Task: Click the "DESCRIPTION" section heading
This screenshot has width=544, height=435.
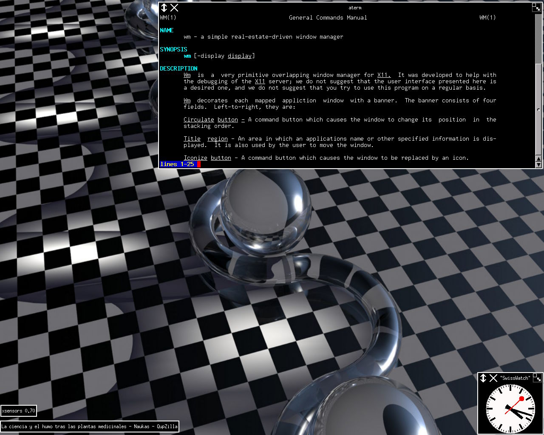Action: point(178,68)
